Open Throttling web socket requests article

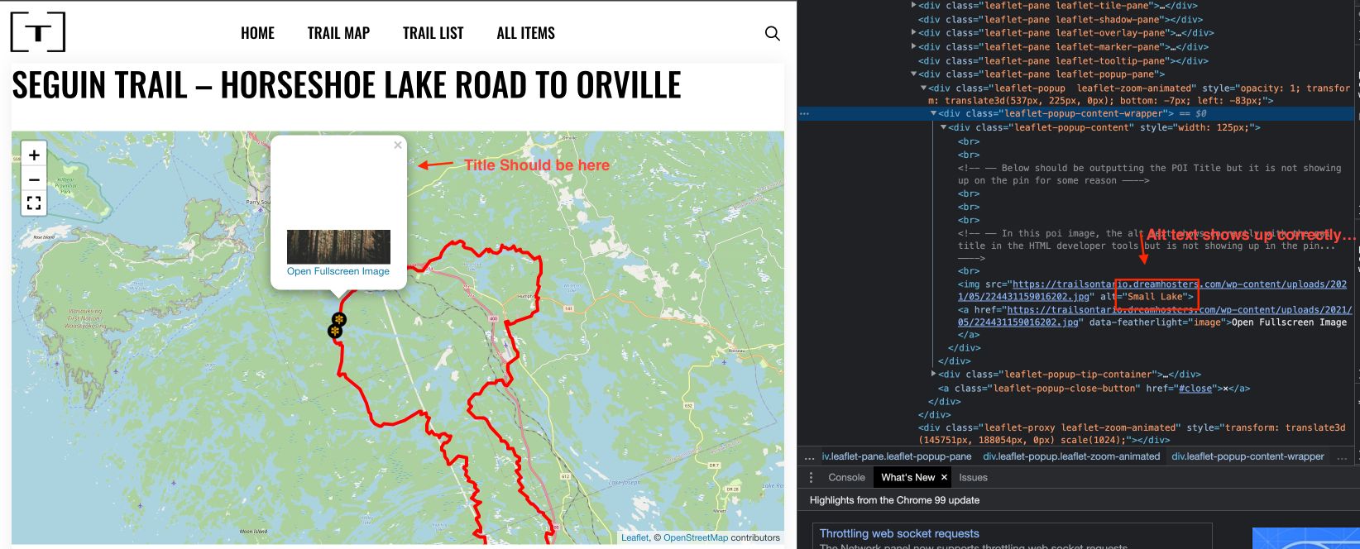[899, 533]
